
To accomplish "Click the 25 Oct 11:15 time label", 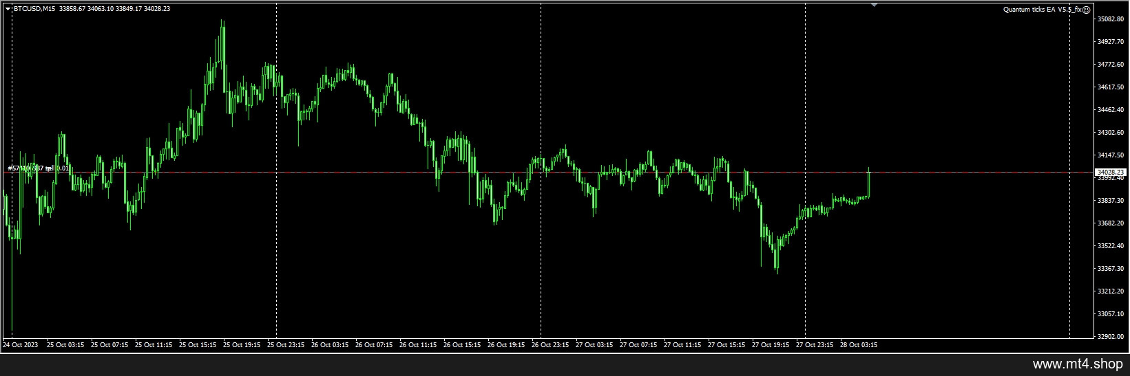I will tap(154, 344).
